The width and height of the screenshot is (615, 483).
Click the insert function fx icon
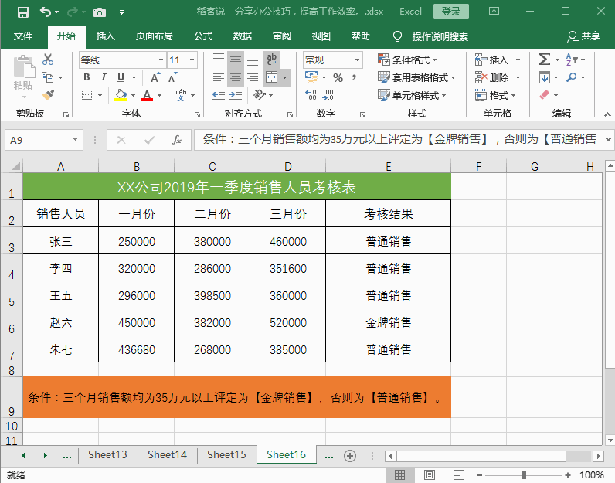(177, 140)
